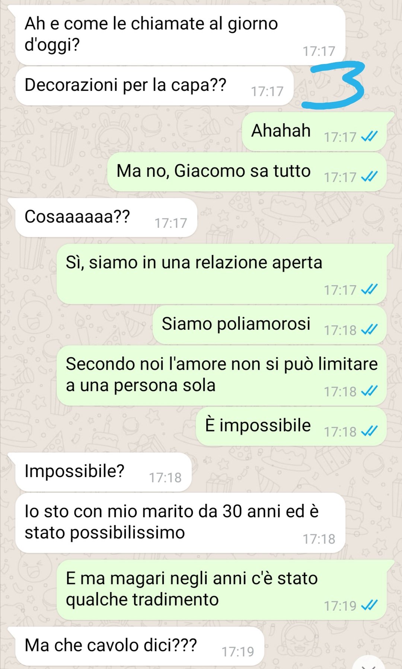This screenshot has height=669, width=402.
Task: Select the "Decorazioni per la capa??" message
Action: click(154, 86)
